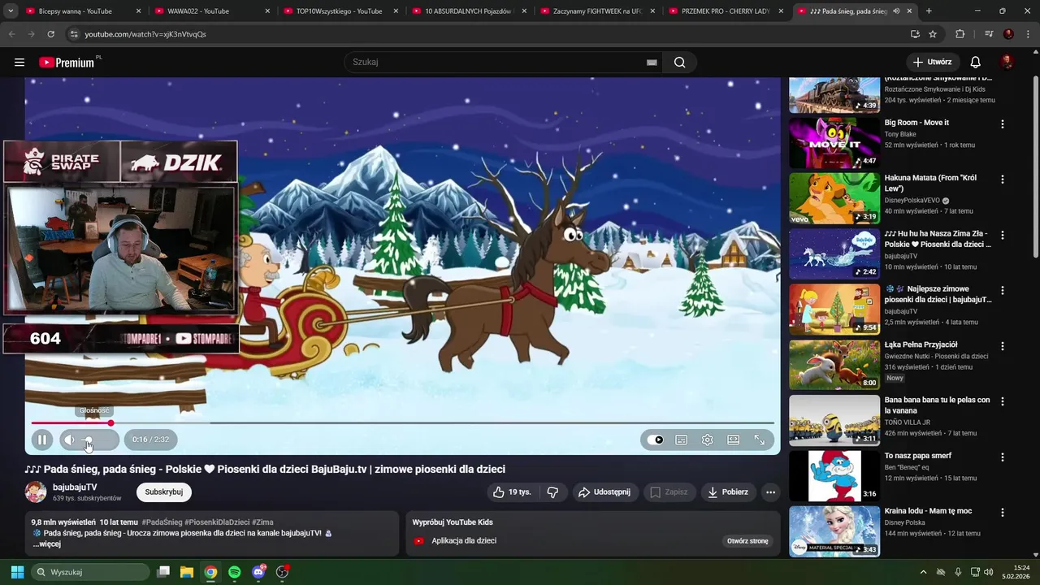
Task: Switch to Zaczynamy FIGHTWEEK tab
Action: coord(596,11)
